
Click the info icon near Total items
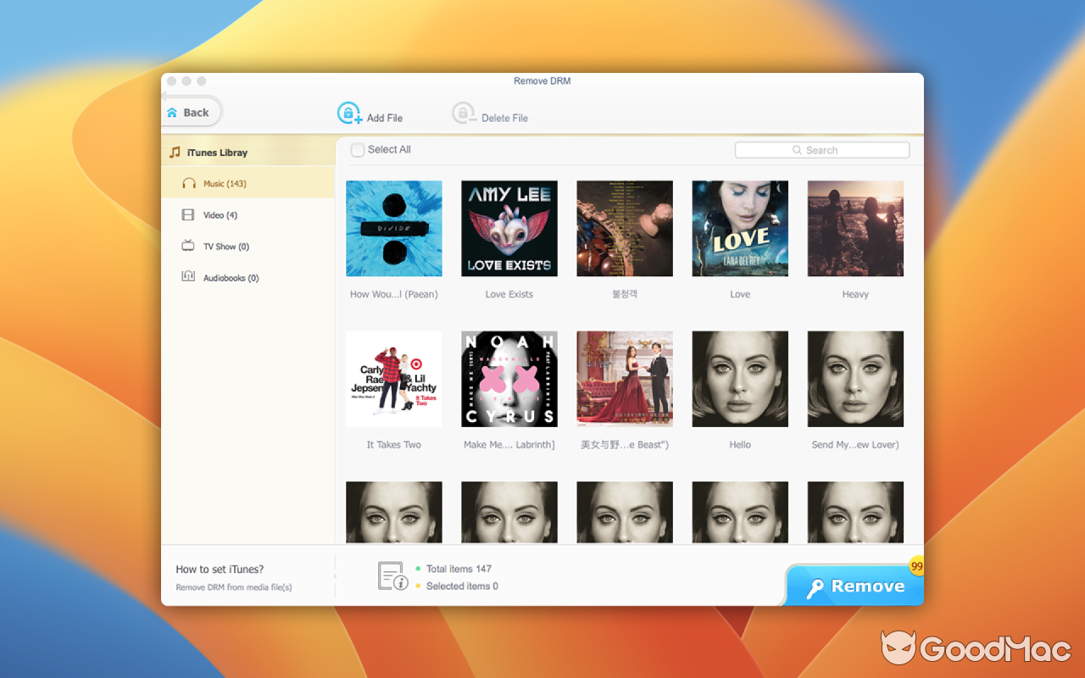click(392, 575)
